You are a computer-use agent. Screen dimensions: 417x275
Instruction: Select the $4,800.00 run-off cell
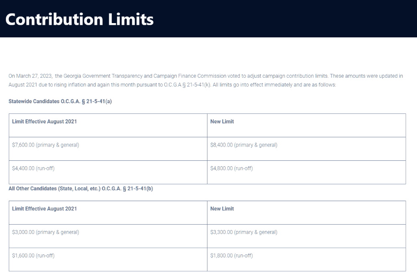pyautogui.click(x=306, y=172)
